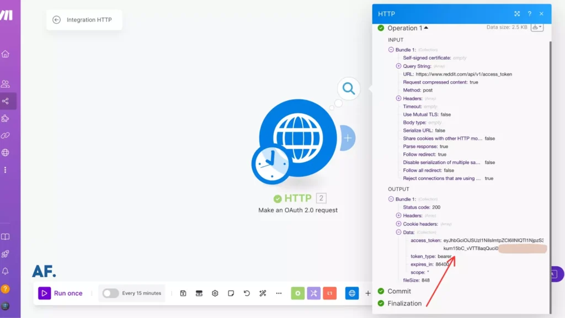
Task: Collapse the Data collection
Action: pyautogui.click(x=398, y=232)
